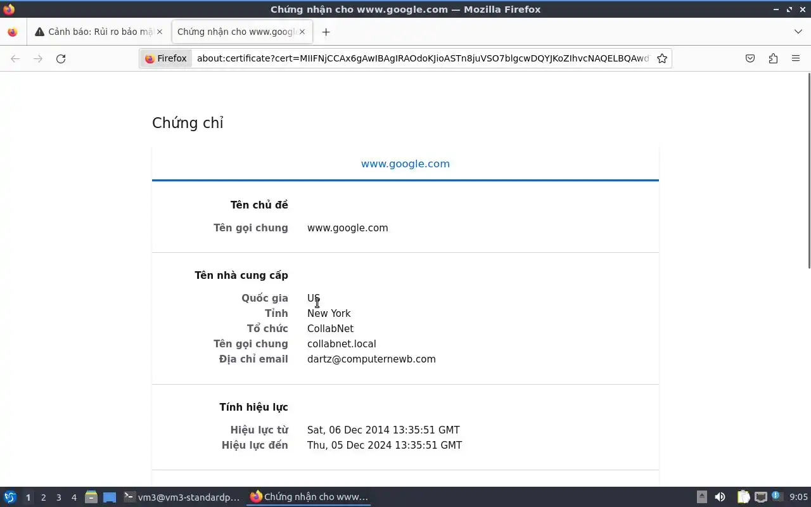The image size is (811, 507).
Task: Click the country value US
Action: [314, 298]
